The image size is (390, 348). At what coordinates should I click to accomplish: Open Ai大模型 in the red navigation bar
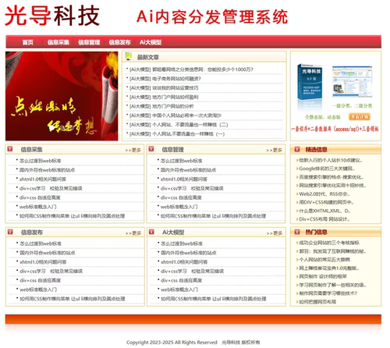[x=151, y=42]
